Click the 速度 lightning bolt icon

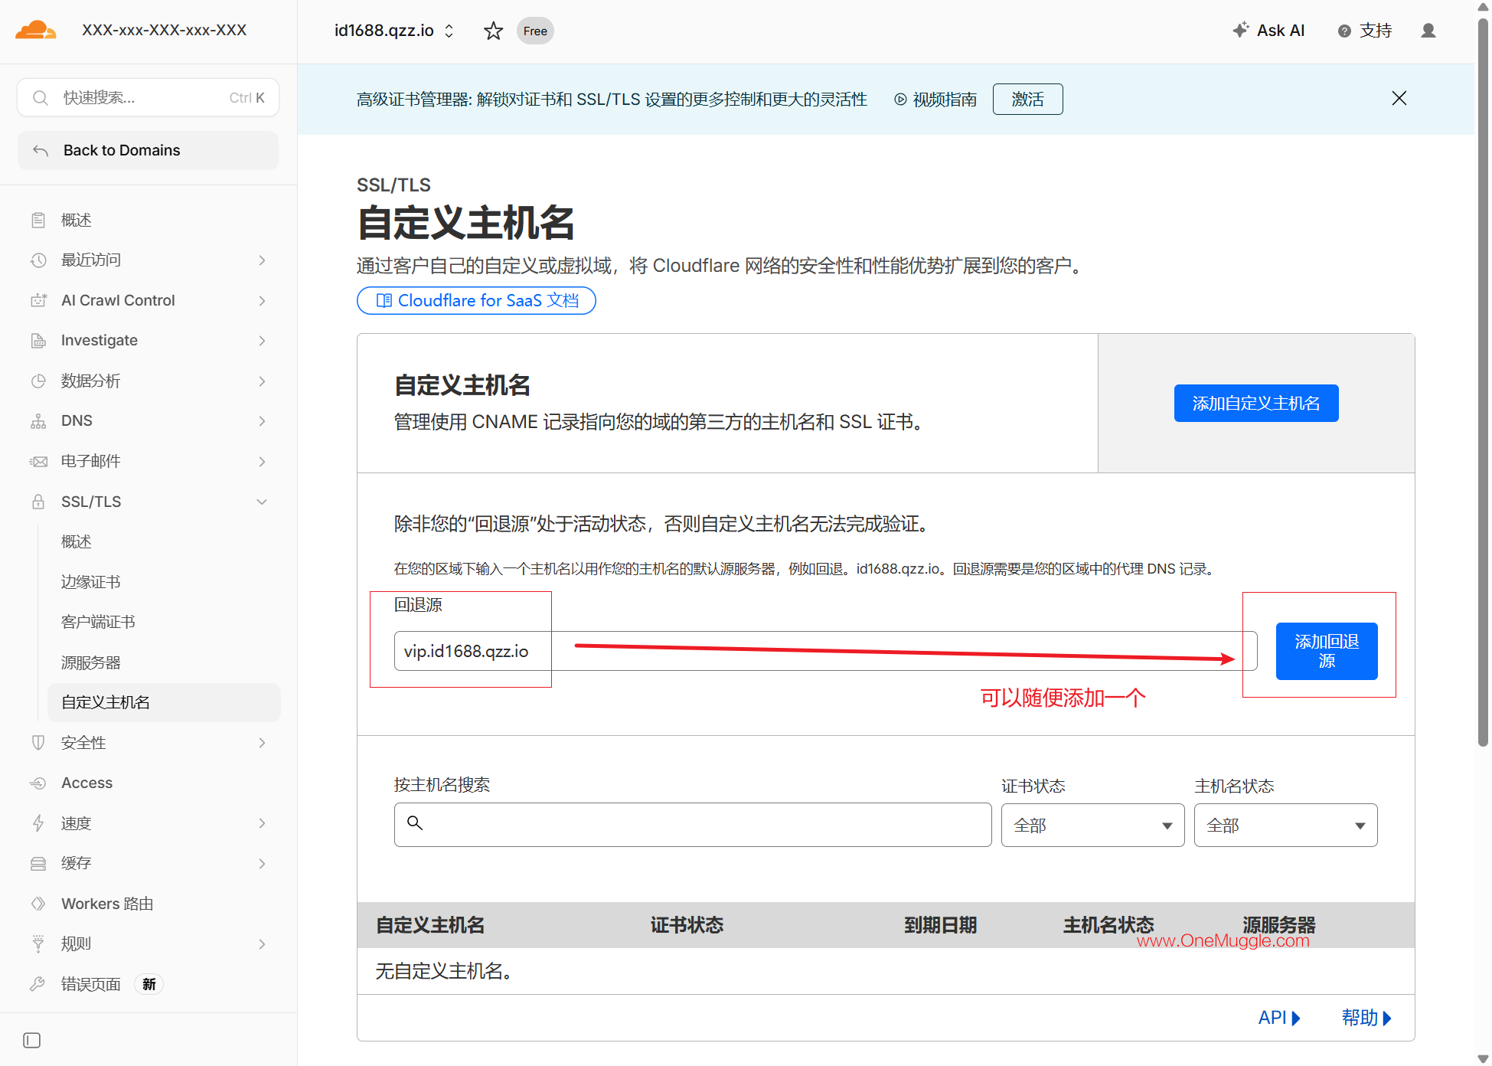(x=38, y=823)
